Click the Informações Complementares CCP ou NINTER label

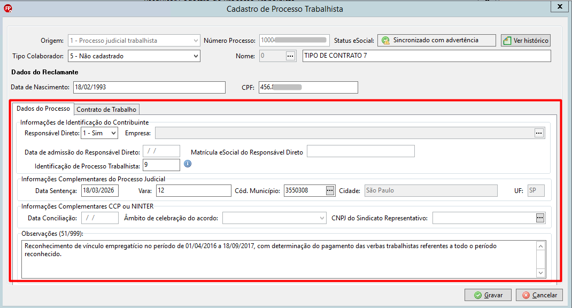click(x=88, y=206)
